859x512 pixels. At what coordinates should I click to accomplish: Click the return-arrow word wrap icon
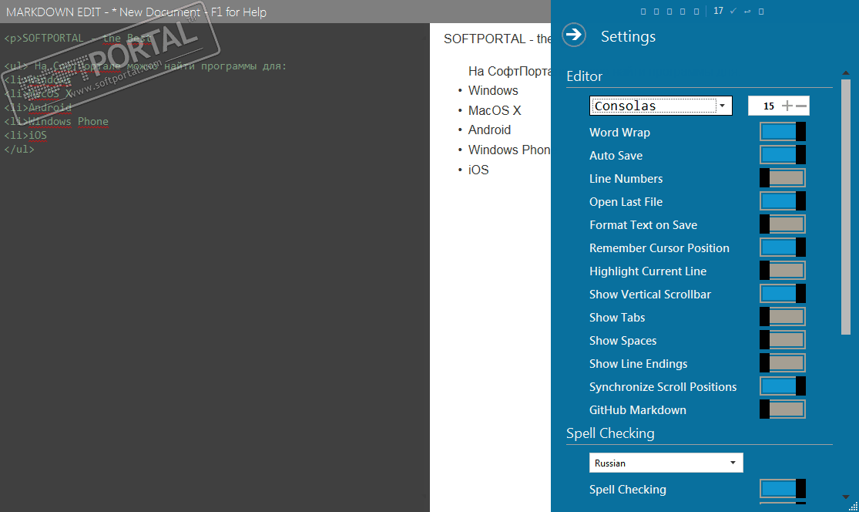pos(747,12)
